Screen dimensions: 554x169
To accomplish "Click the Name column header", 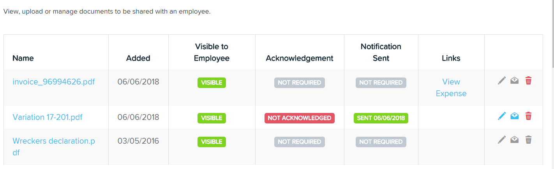I will pos(23,58).
